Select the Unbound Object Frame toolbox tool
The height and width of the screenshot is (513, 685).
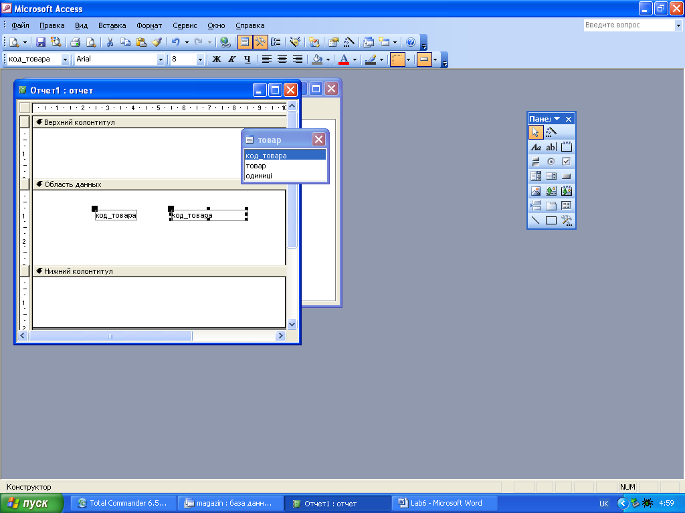(551, 191)
